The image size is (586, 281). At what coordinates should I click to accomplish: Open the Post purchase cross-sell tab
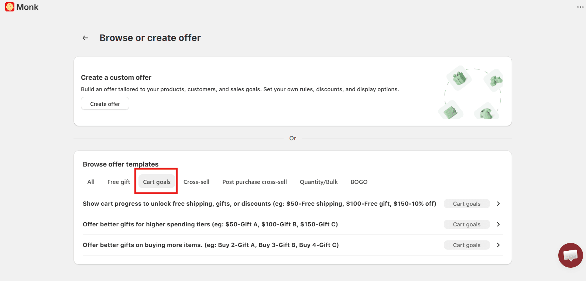pyautogui.click(x=254, y=182)
